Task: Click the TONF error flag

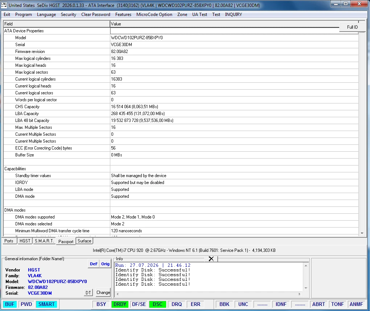Action: click(337, 304)
